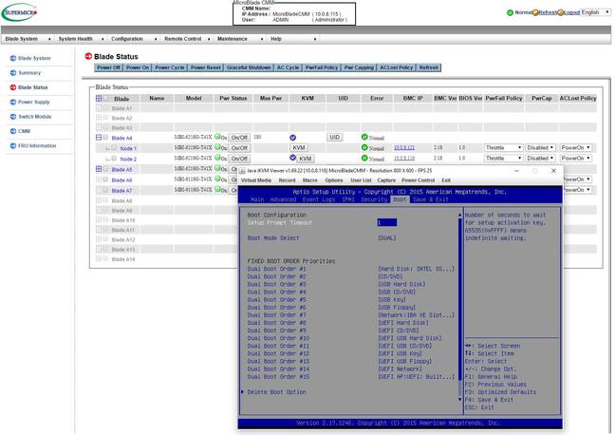Open Node 1 BMC IP address link
The image size is (615, 435).
(404, 147)
